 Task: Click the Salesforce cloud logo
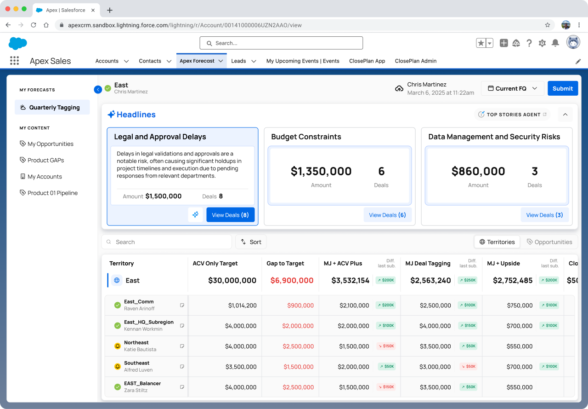click(18, 43)
